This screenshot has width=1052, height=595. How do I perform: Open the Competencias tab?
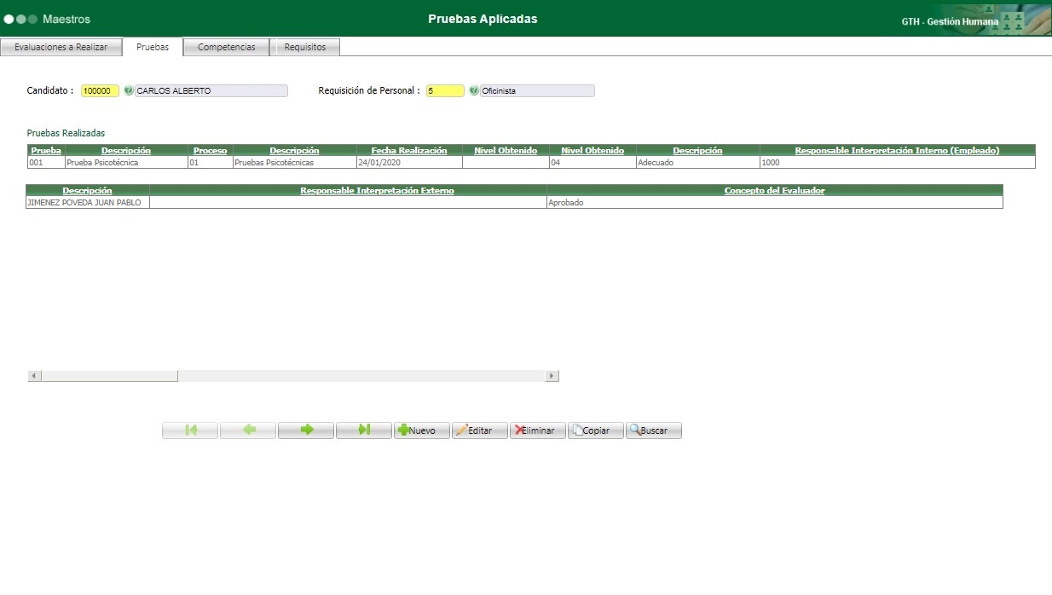coord(227,48)
